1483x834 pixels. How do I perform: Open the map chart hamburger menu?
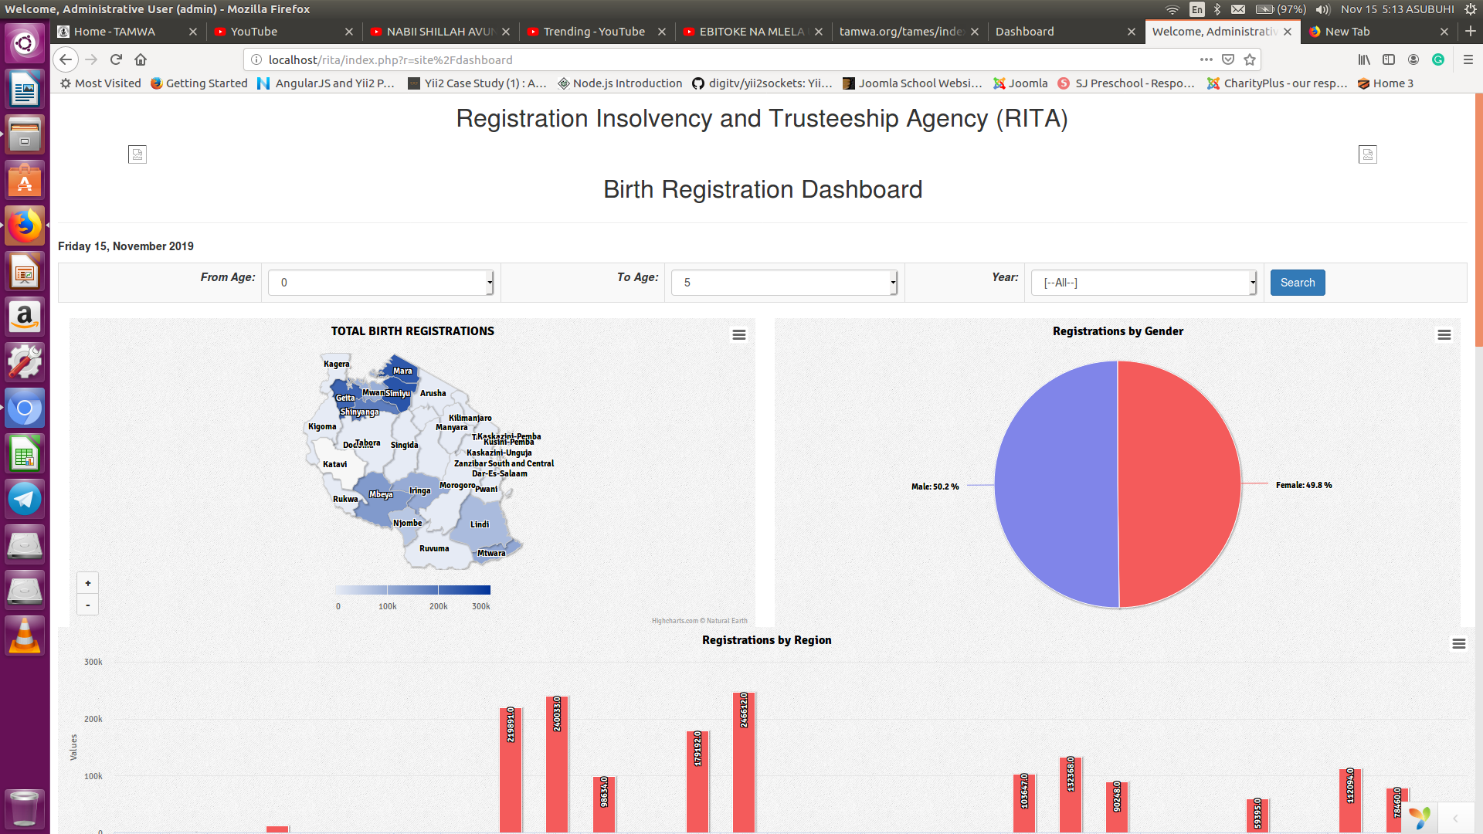738,335
